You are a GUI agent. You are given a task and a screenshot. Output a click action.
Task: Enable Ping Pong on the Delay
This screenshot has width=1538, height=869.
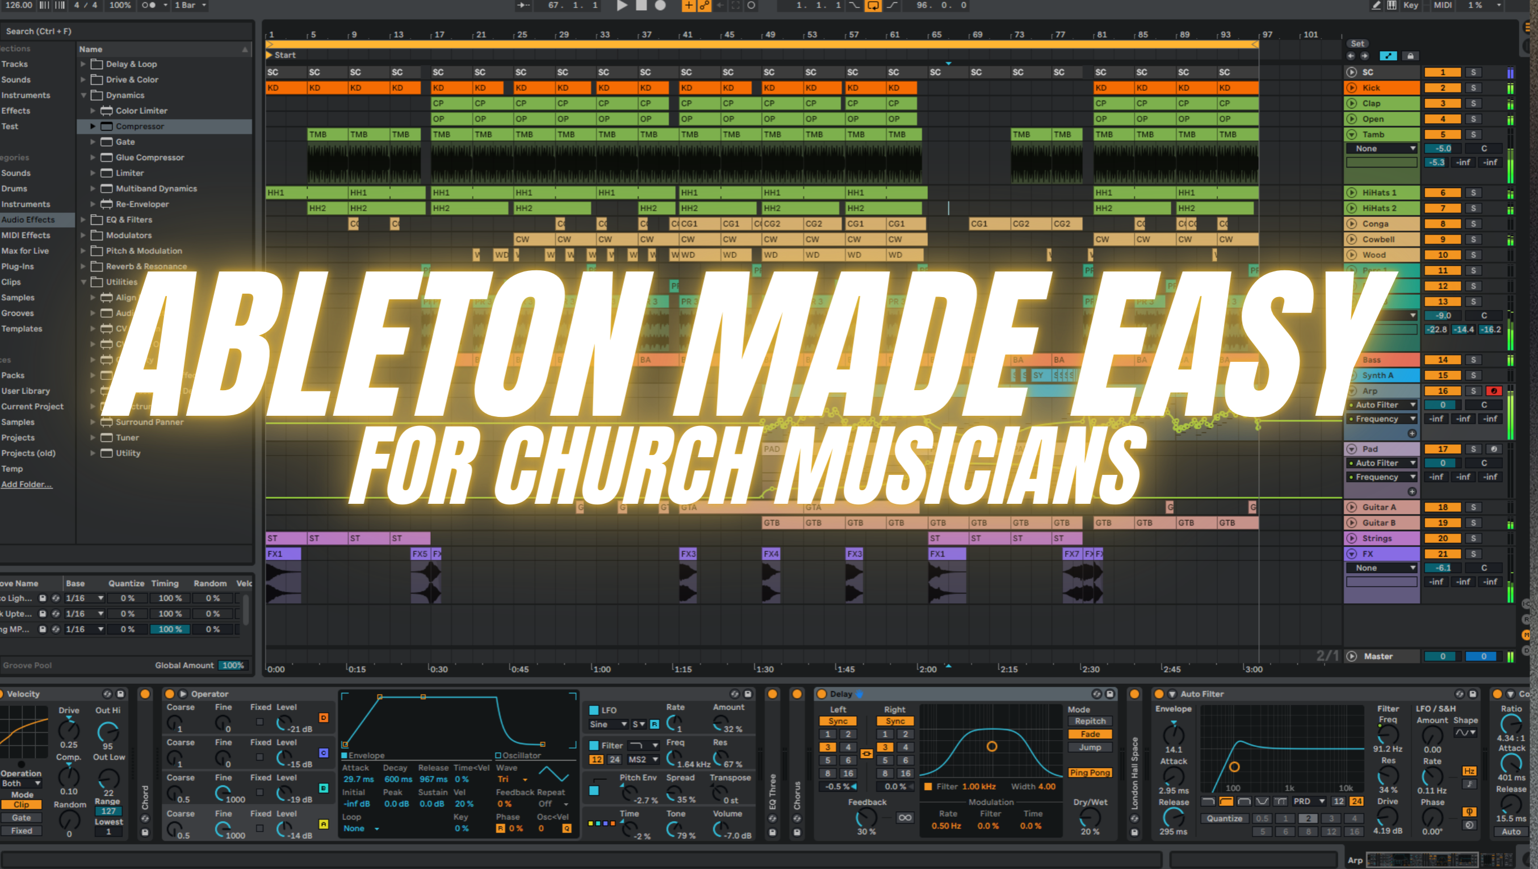coord(1089,773)
